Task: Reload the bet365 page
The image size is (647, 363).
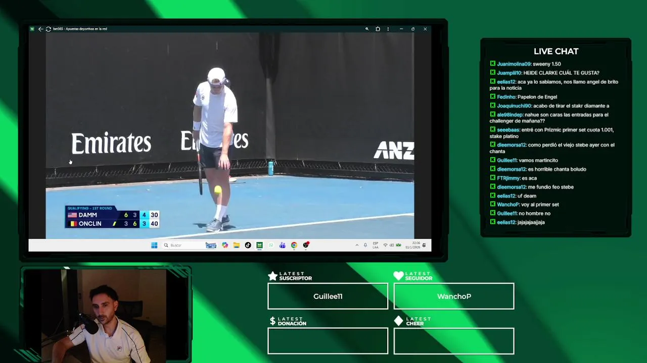Action: (48, 29)
